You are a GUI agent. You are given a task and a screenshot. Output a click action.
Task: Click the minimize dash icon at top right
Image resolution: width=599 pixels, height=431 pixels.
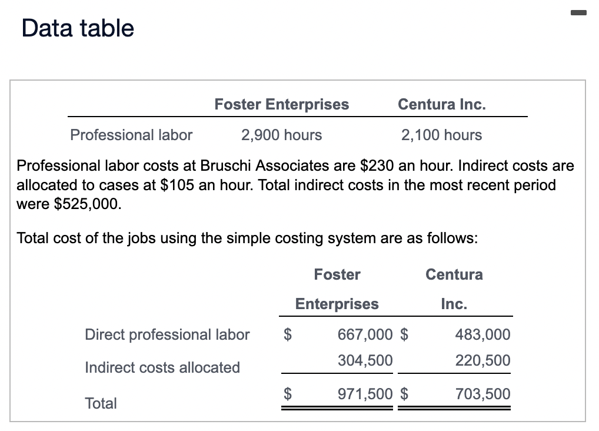pos(578,12)
